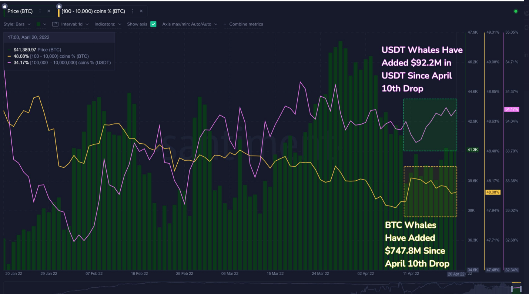Click the '47.71%' yellow axis value

[493, 240]
